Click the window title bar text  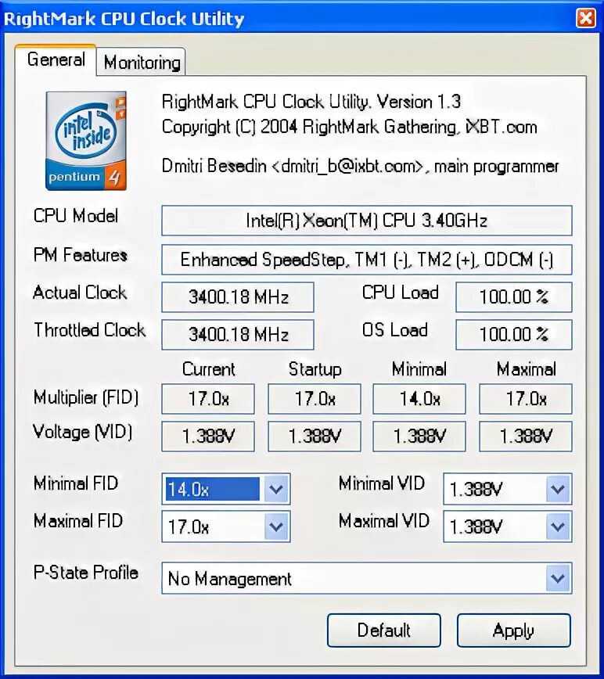point(124,19)
